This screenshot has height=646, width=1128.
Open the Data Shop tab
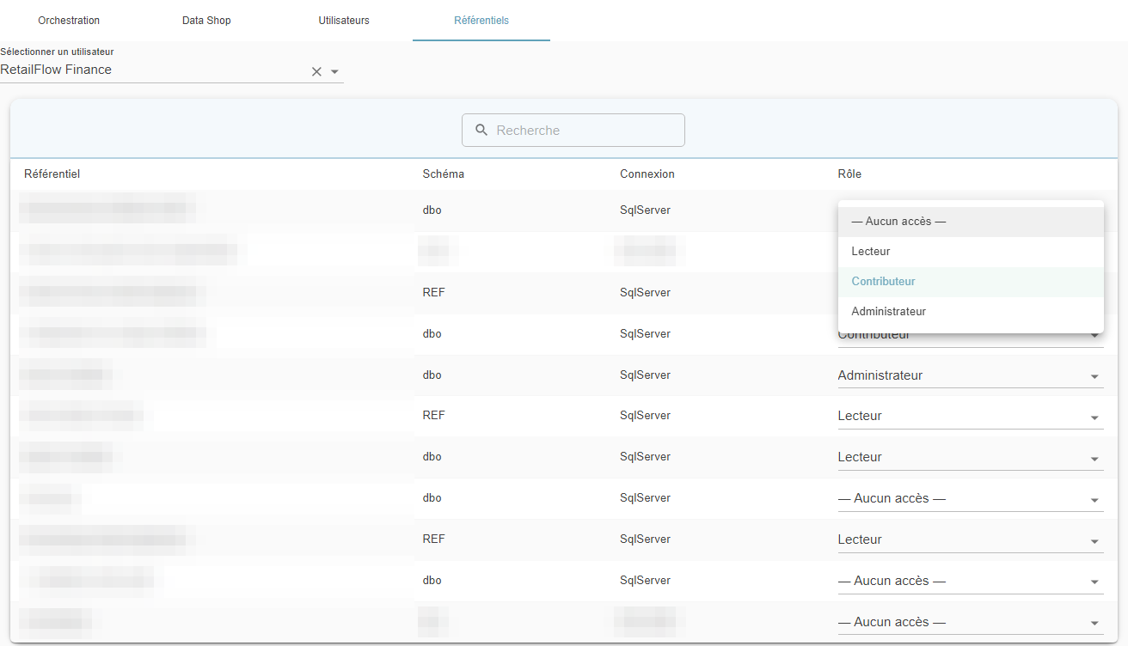[206, 21]
